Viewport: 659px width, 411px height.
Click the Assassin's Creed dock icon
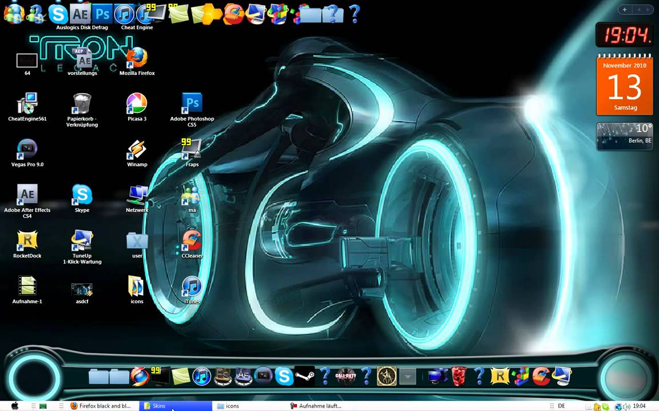point(387,376)
